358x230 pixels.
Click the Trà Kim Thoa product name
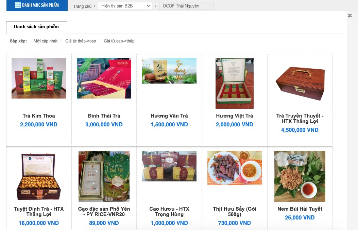tap(39, 116)
